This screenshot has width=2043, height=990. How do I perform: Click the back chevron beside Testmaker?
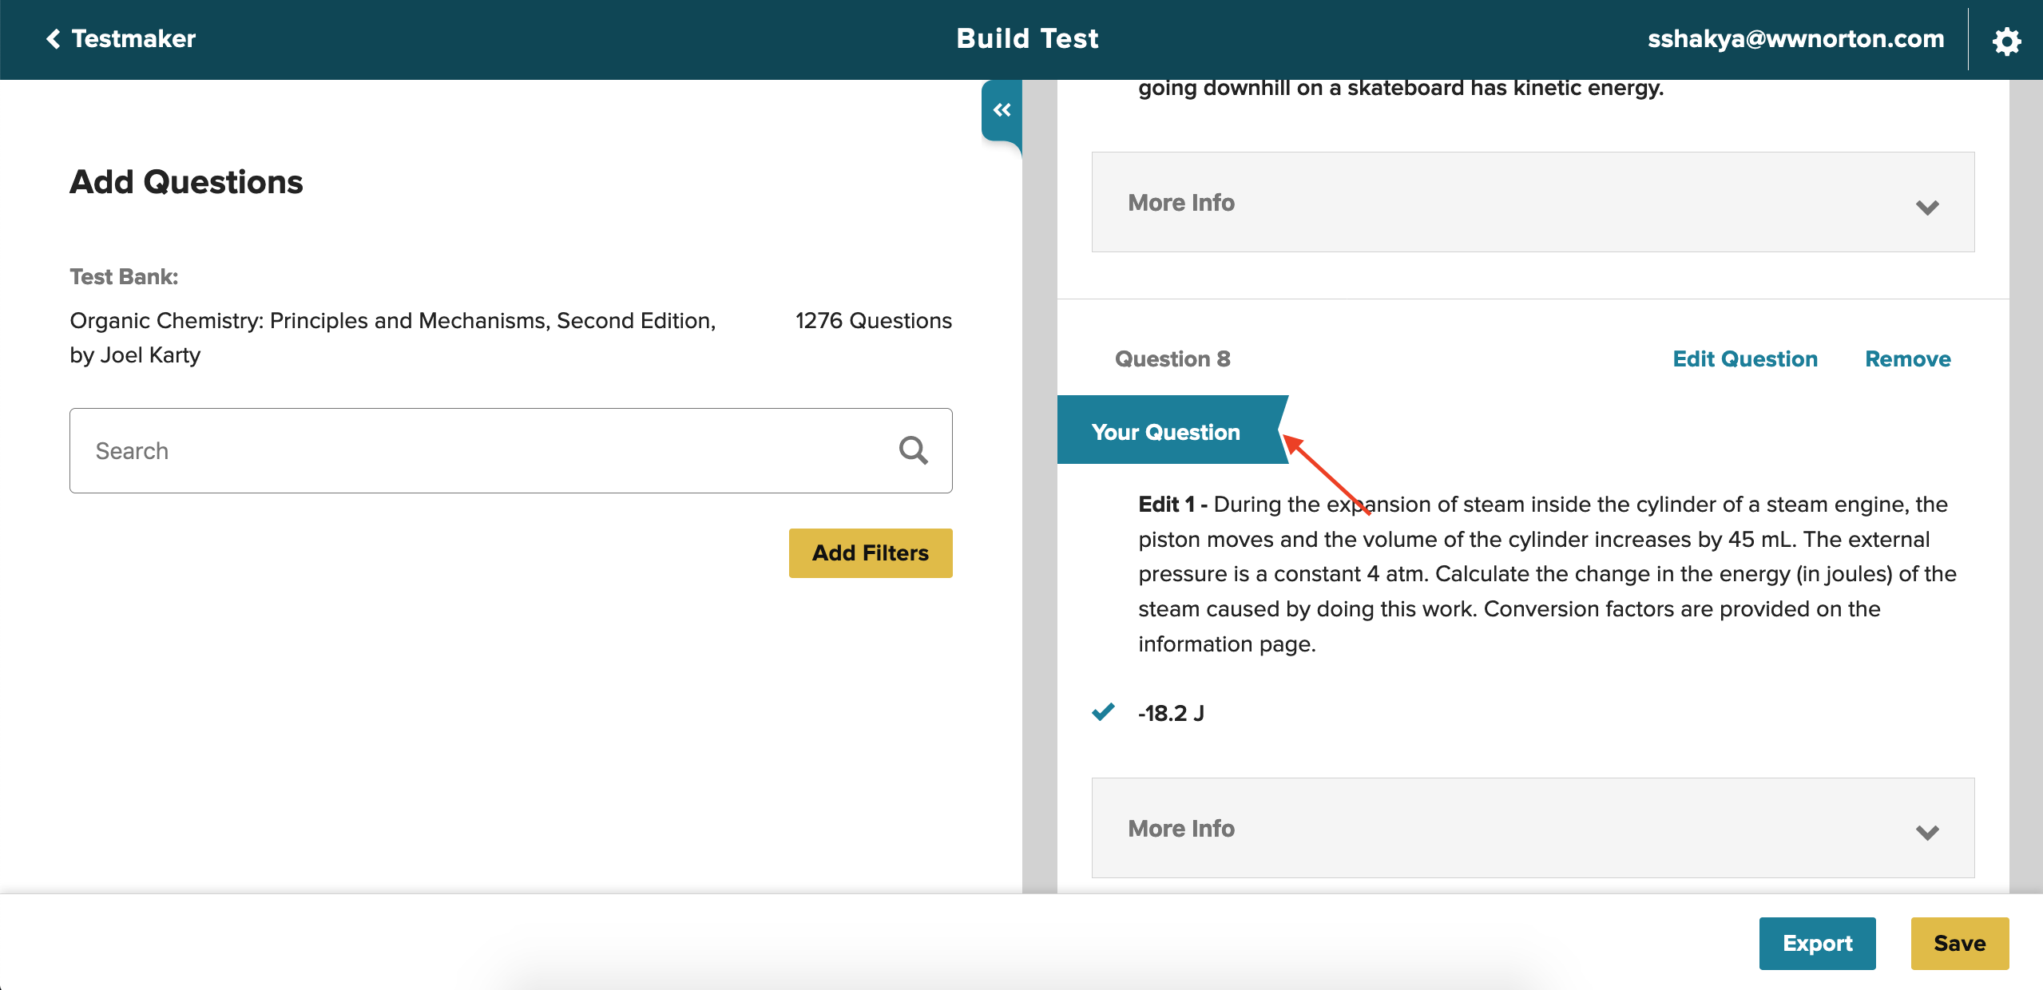tap(54, 38)
